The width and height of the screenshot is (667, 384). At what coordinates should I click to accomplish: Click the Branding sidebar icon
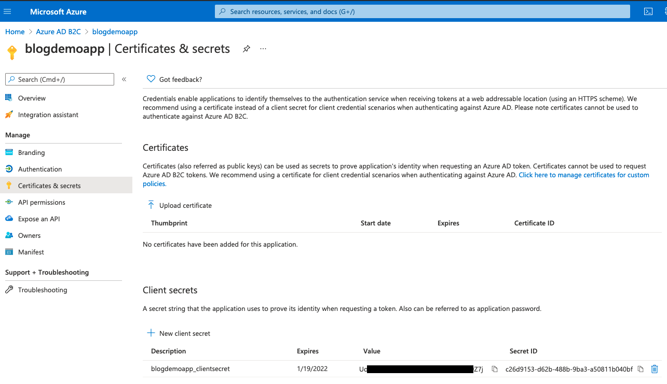[x=9, y=152]
